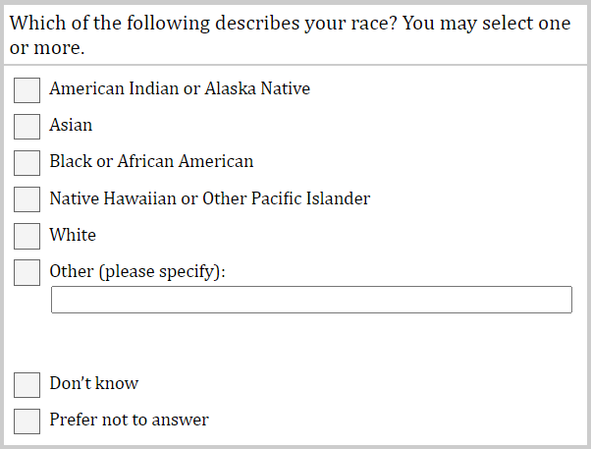Click the 'Native Hawaiian or Other Pacific Islander' label
Screen dimensions: 591x449
tap(209, 199)
